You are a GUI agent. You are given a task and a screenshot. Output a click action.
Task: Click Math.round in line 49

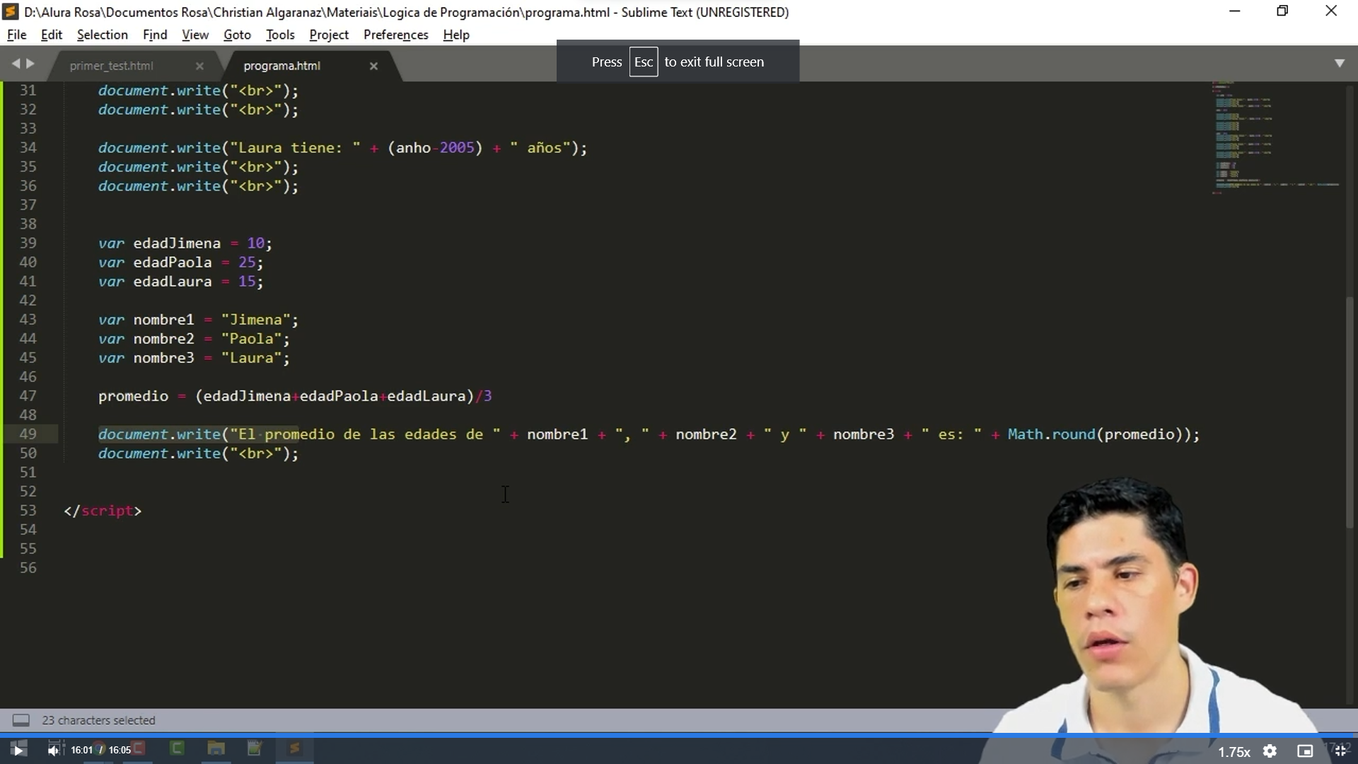[1051, 434]
